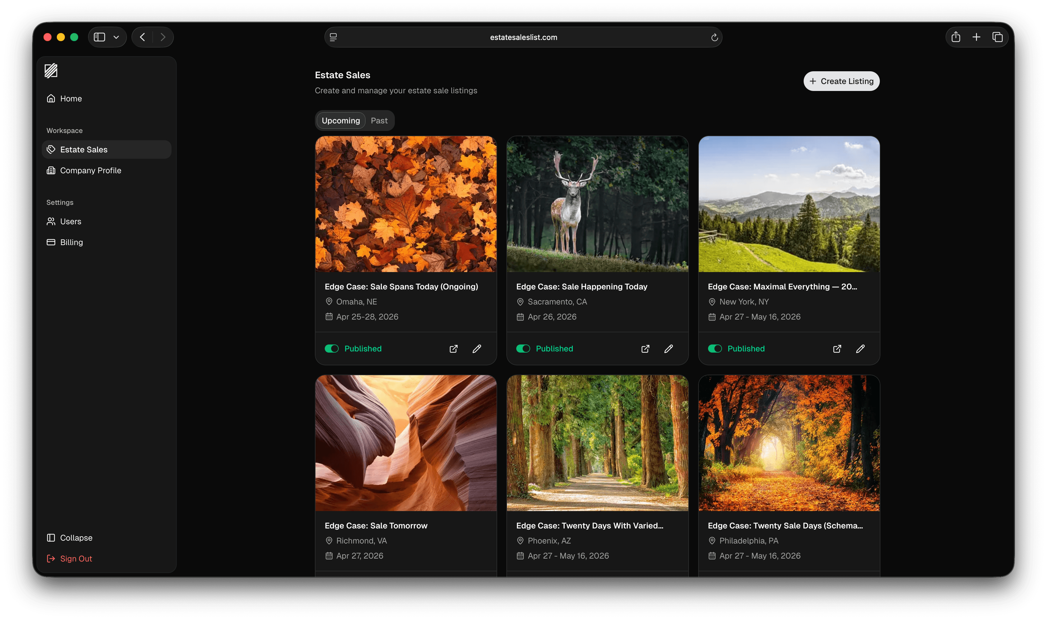The height and width of the screenshot is (620, 1047).
Task: Show tab overview in browser toolbar
Action: [x=997, y=37]
